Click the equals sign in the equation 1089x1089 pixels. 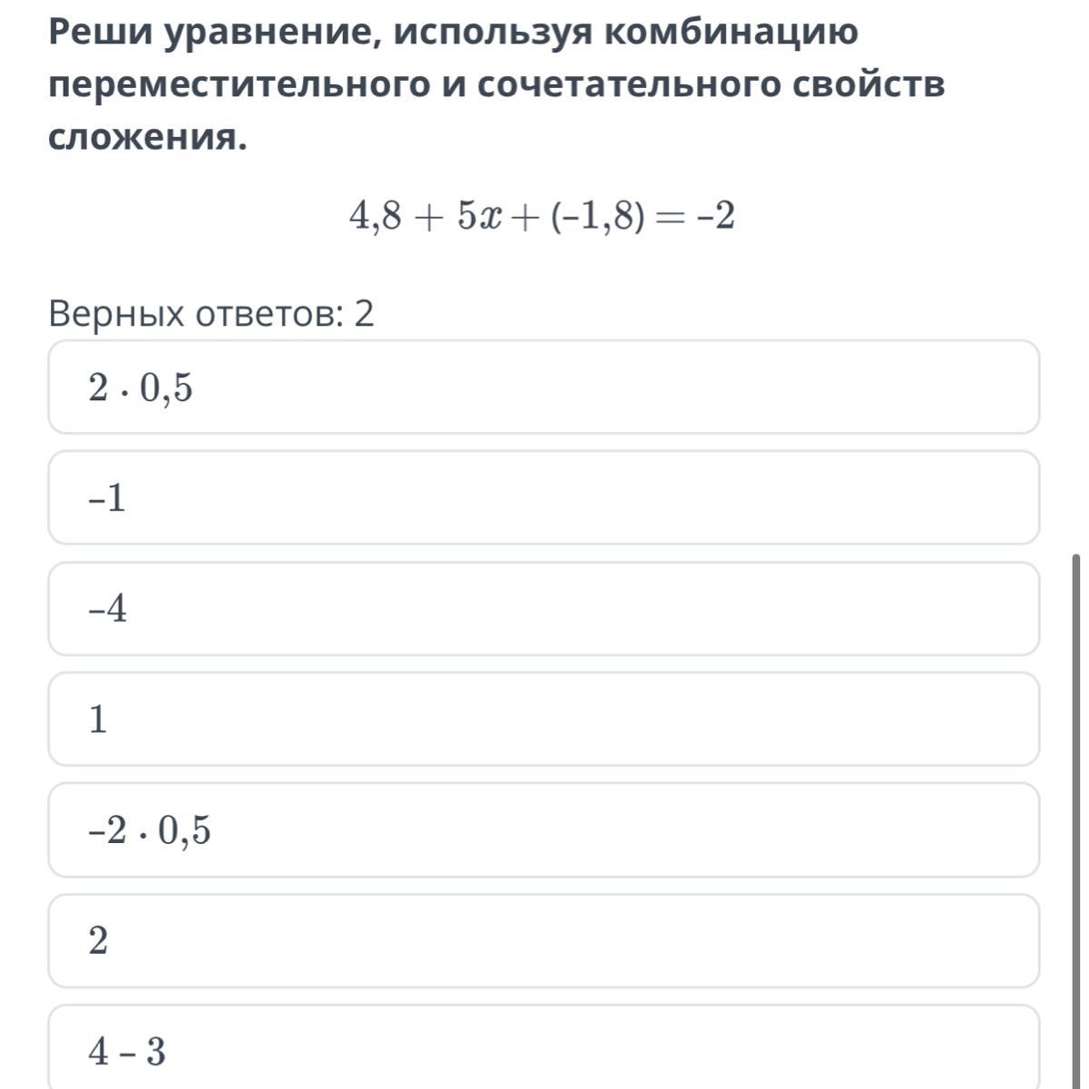pyautogui.click(x=669, y=218)
